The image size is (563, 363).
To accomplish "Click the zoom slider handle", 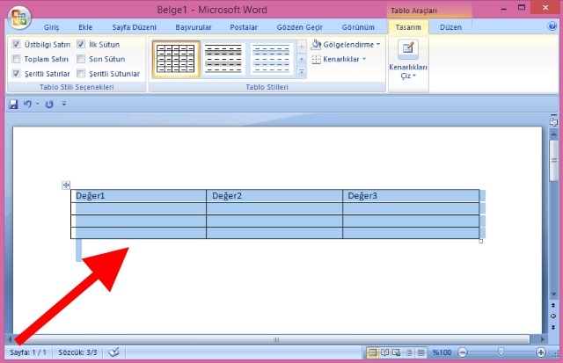I will tap(501, 352).
